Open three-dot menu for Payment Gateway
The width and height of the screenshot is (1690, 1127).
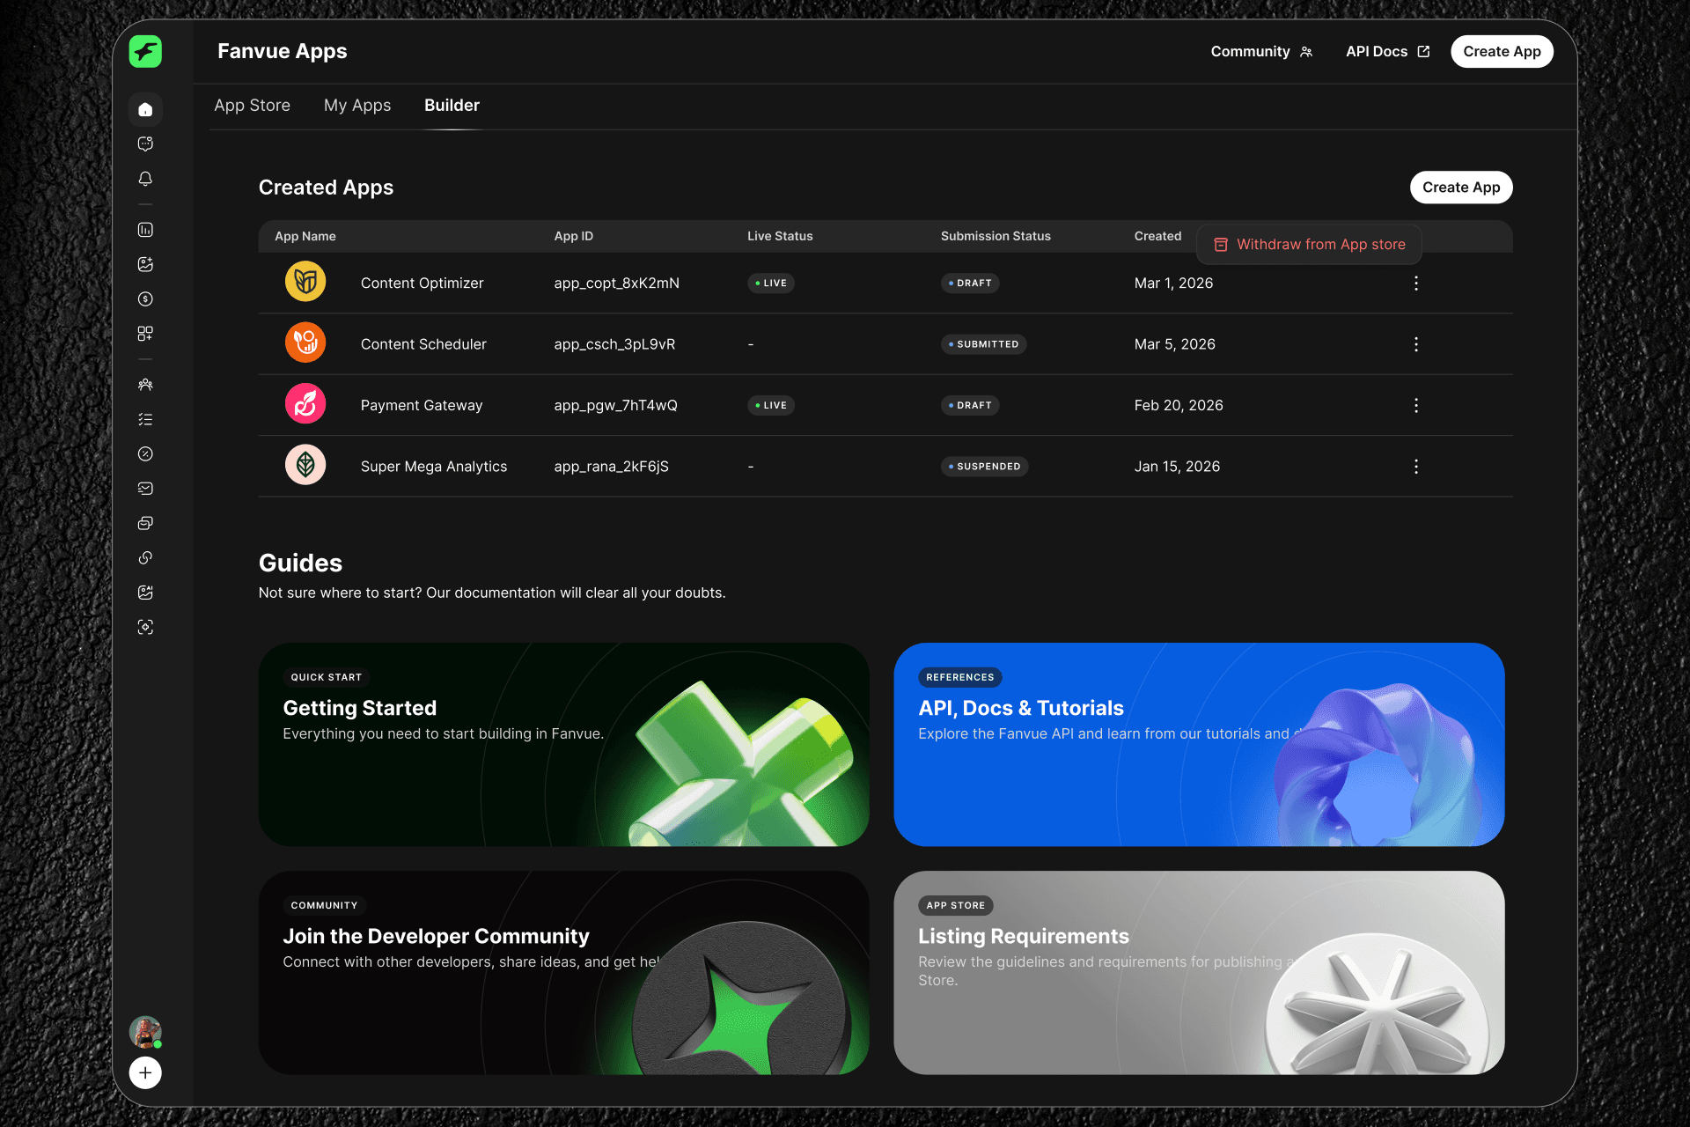pos(1416,405)
